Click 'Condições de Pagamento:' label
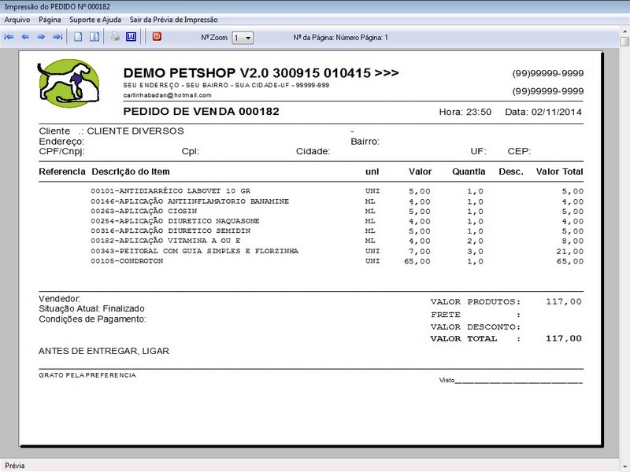 point(92,319)
